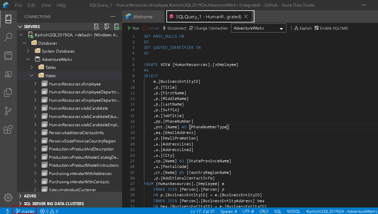
Task: Click the master branch in status bar
Action: point(25,211)
